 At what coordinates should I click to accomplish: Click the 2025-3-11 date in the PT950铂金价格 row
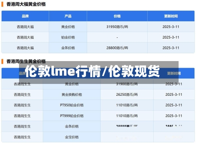pos(174,105)
